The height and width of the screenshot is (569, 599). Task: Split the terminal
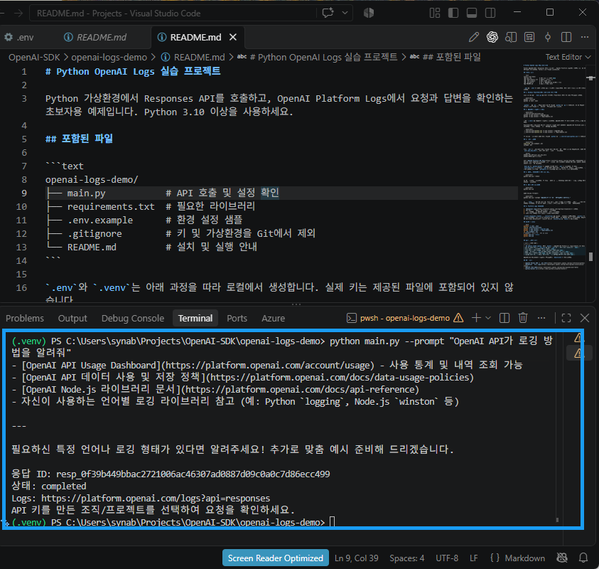click(x=504, y=318)
